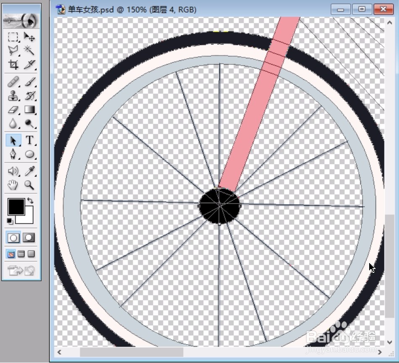Maximize the 单车女孩.psd document window

pos(362,9)
